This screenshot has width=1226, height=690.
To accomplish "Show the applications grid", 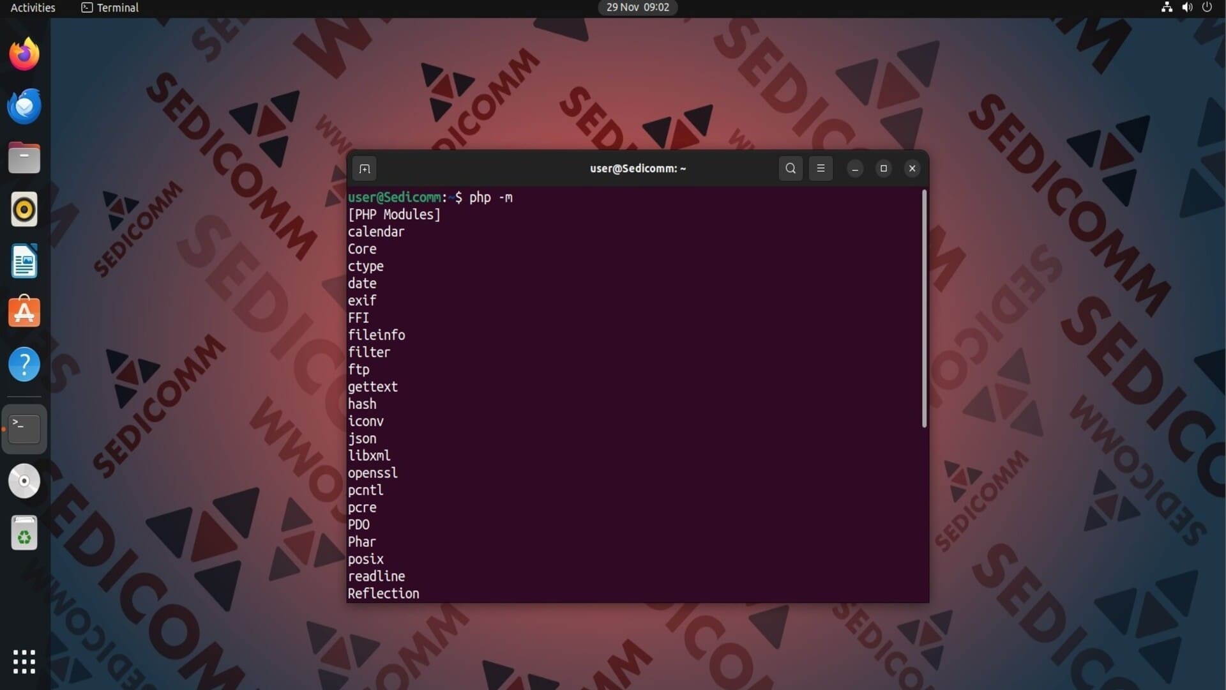I will click(x=24, y=662).
